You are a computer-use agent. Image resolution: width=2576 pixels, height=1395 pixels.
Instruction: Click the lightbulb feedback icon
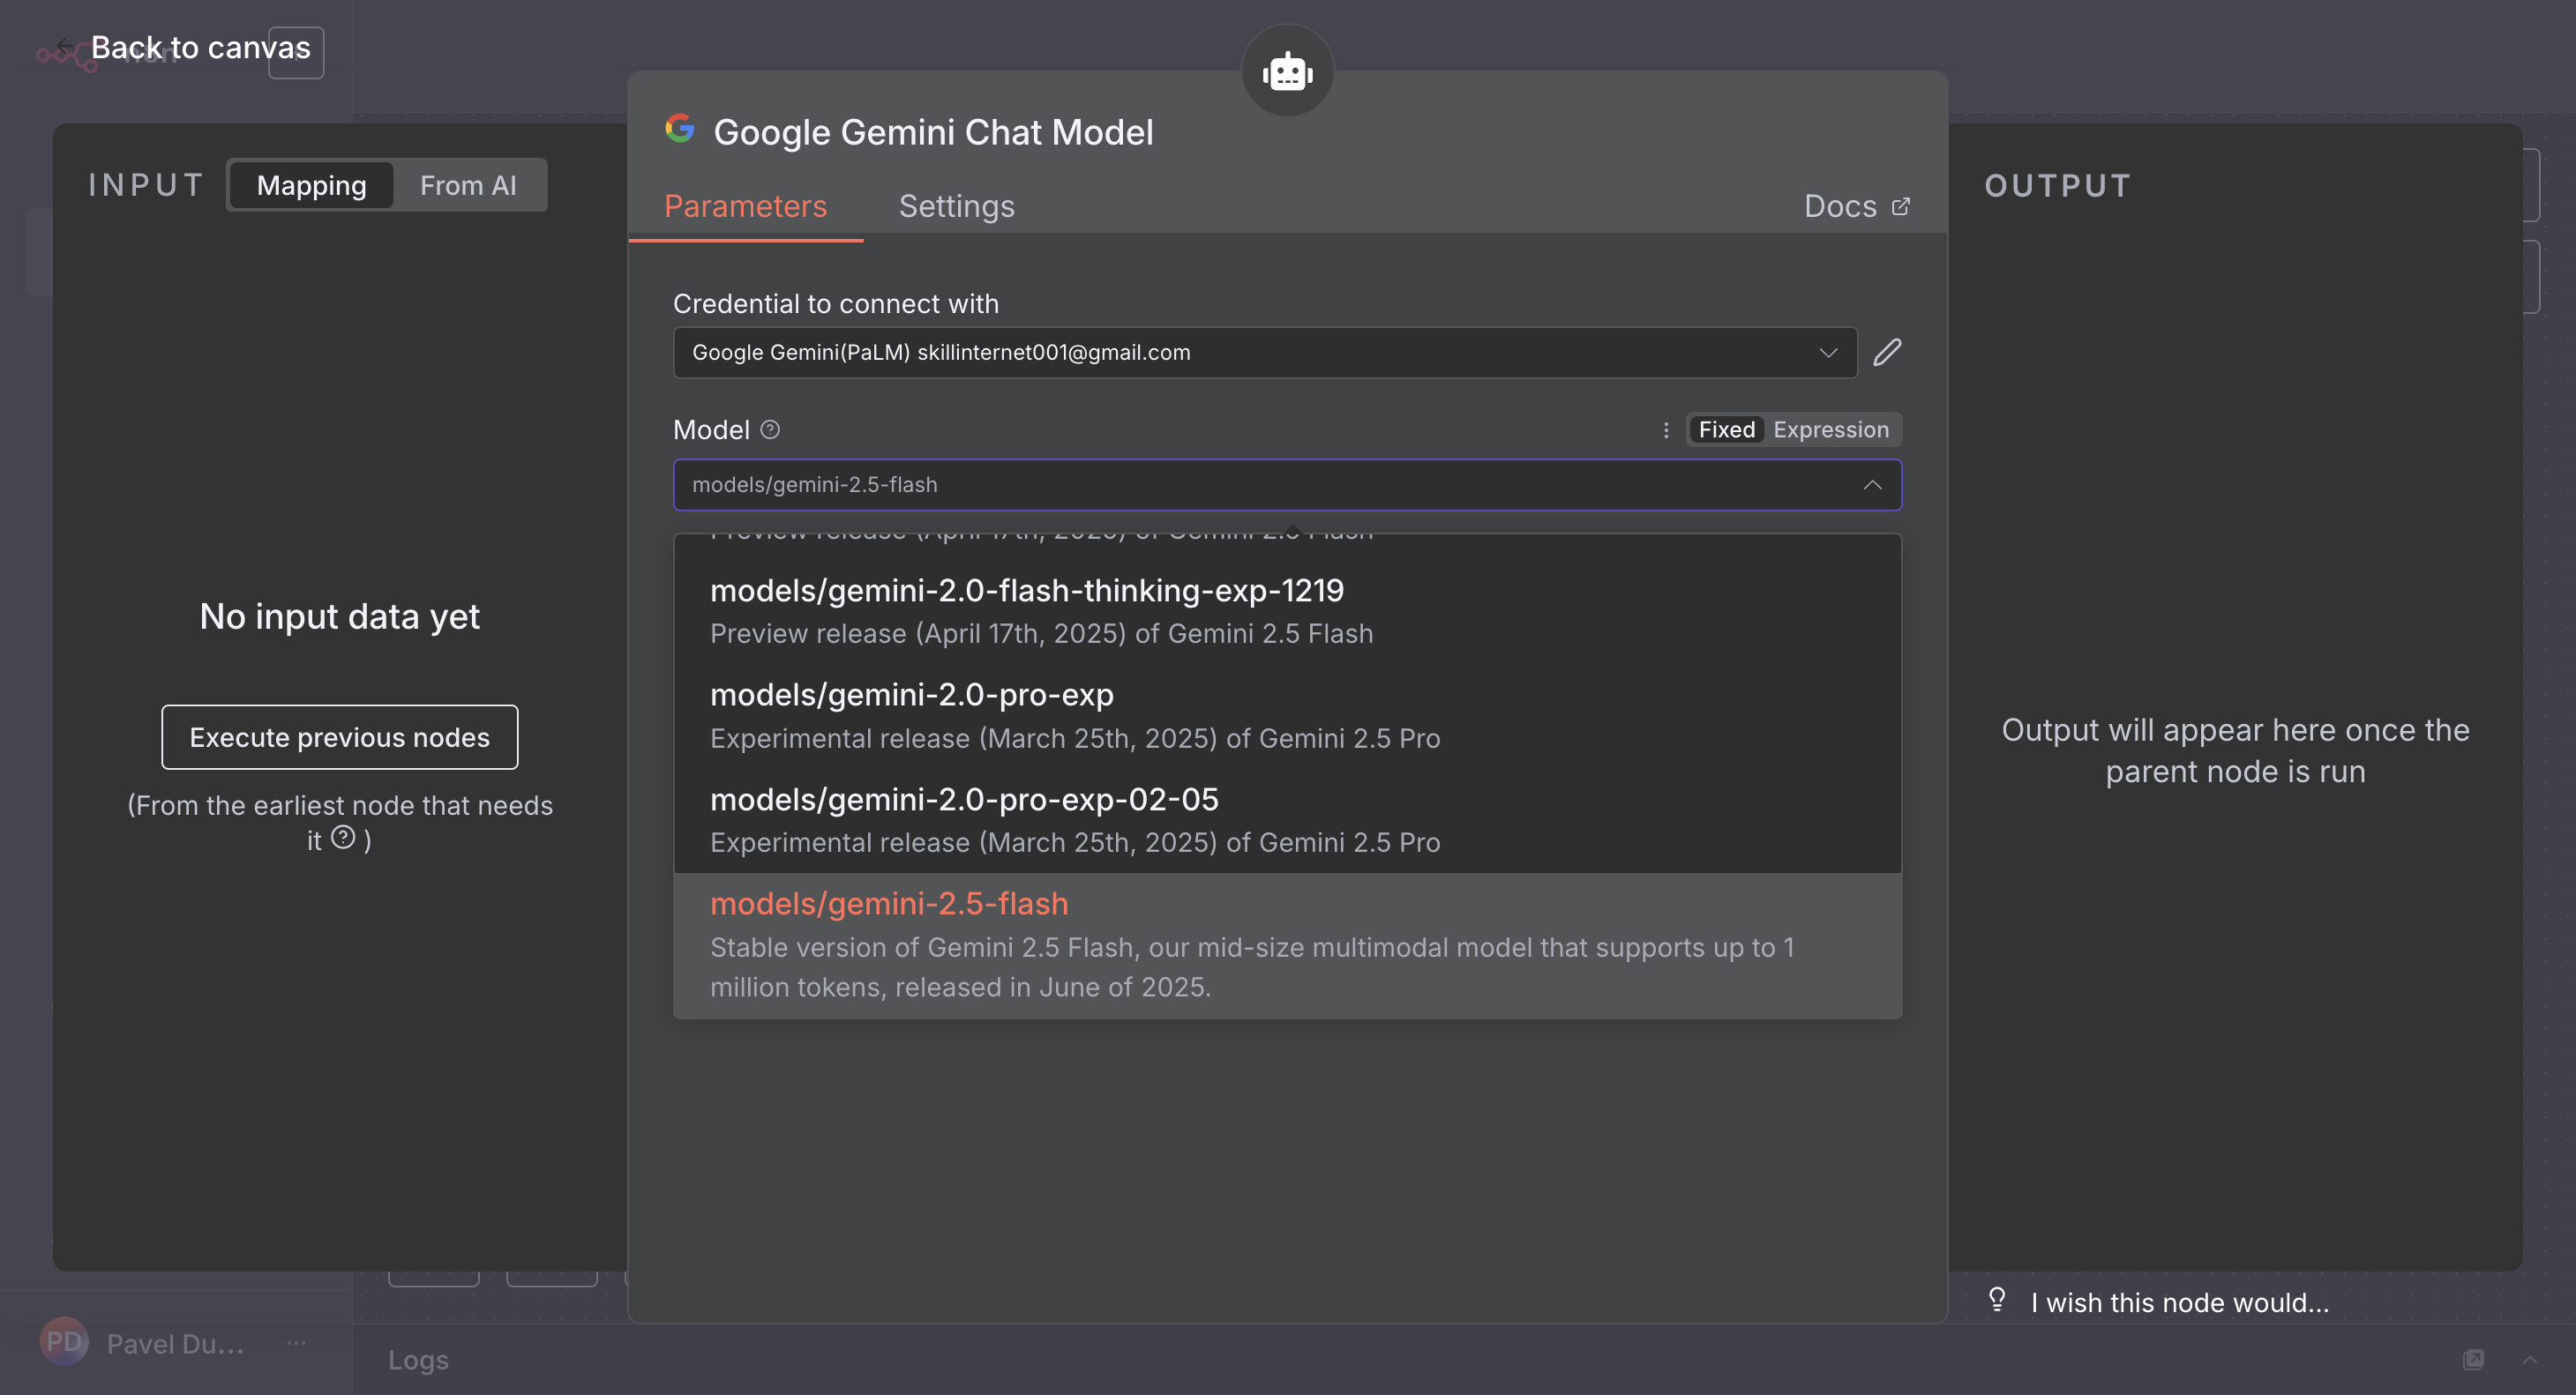click(1997, 1299)
